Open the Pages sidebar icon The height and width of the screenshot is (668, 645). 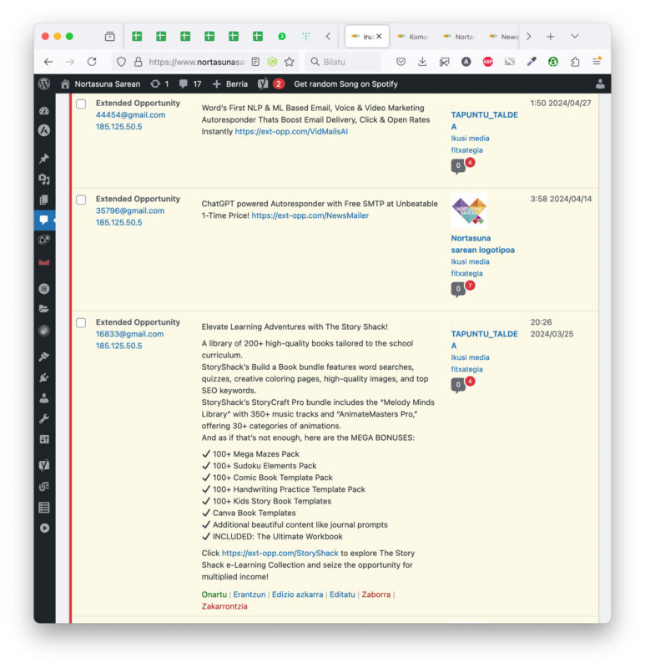coord(44,200)
